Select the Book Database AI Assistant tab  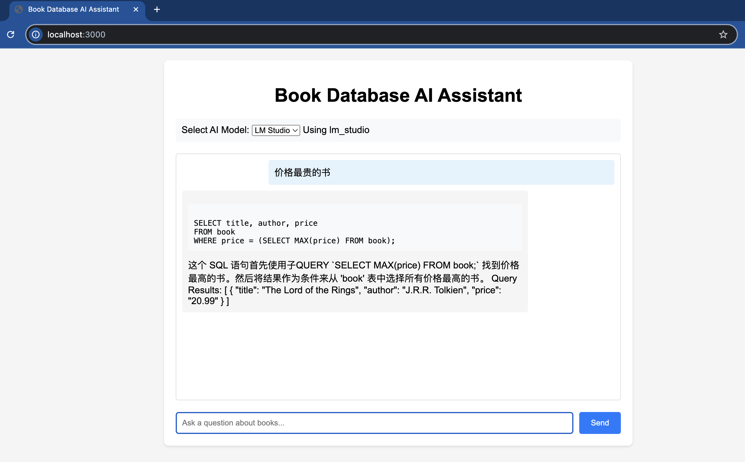(74, 9)
